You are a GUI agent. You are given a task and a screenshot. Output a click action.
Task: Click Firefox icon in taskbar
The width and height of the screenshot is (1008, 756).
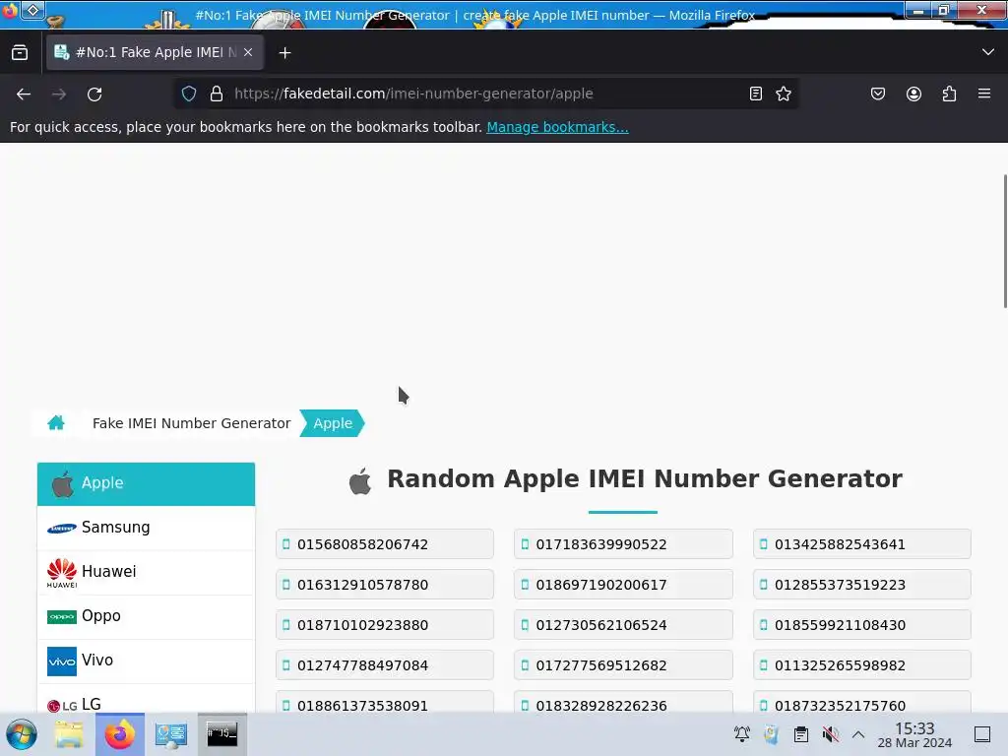click(x=119, y=734)
